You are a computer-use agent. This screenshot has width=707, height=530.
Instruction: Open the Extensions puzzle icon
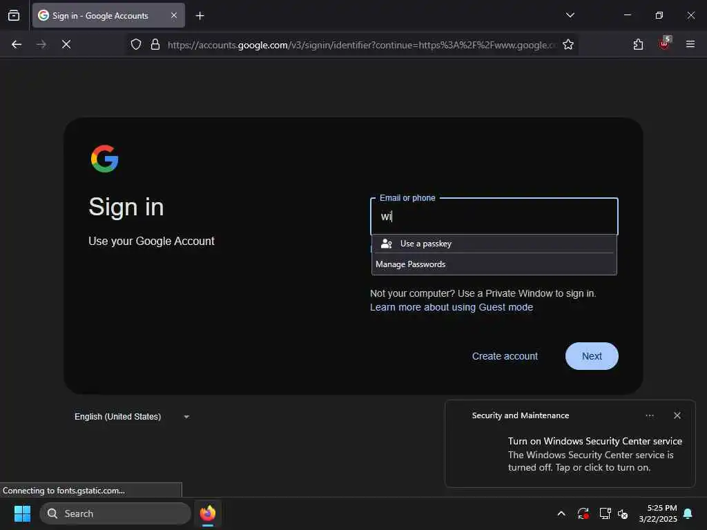638,44
